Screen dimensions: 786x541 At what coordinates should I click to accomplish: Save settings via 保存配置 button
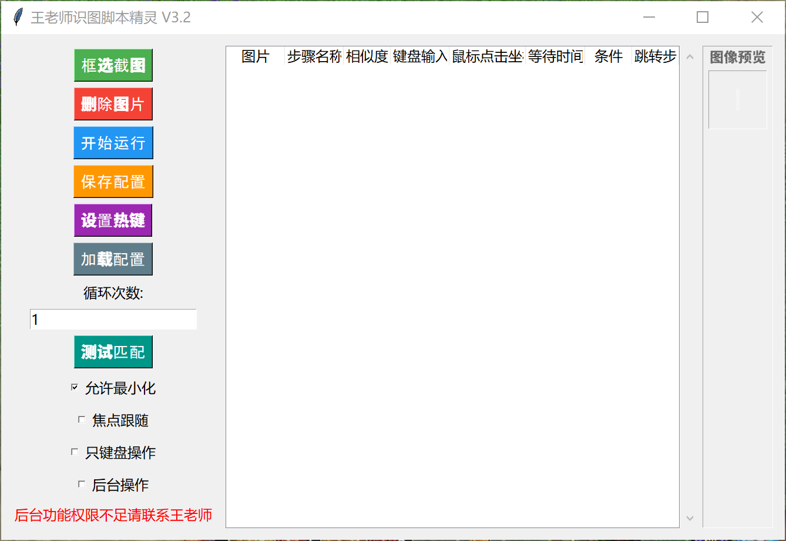pos(113,182)
